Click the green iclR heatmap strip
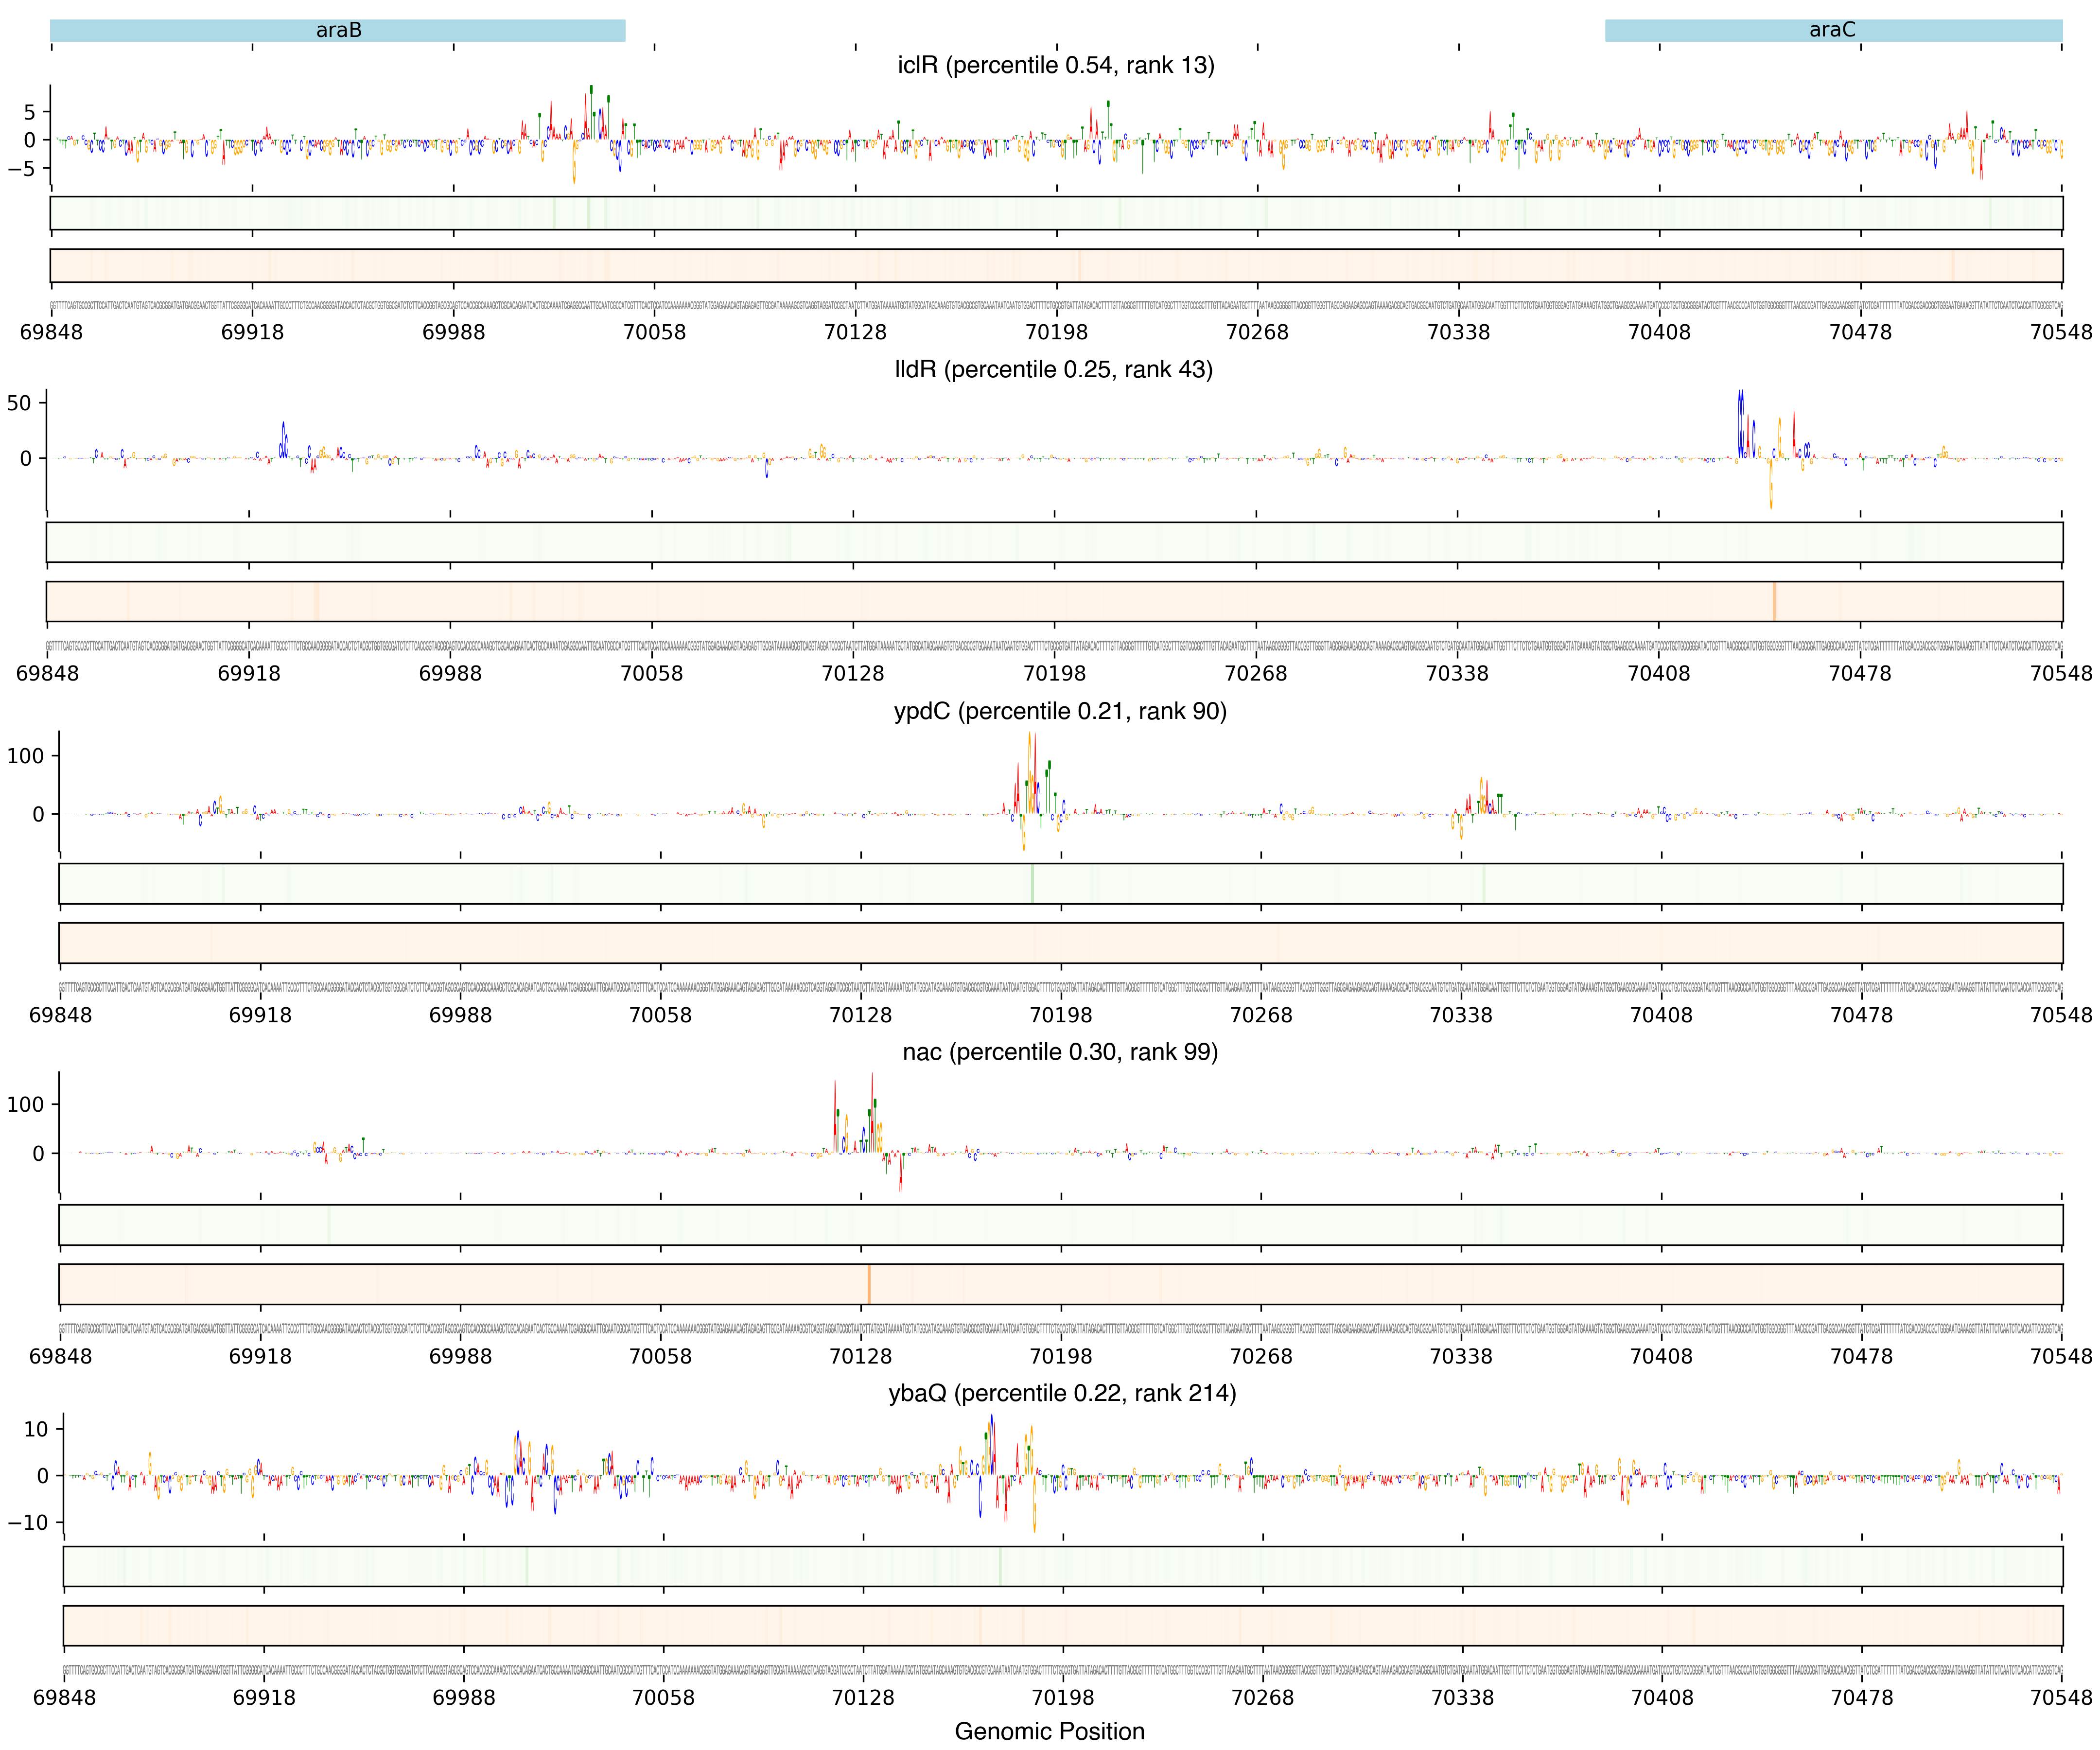The image size is (2100, 1750). pos(1056,213)
